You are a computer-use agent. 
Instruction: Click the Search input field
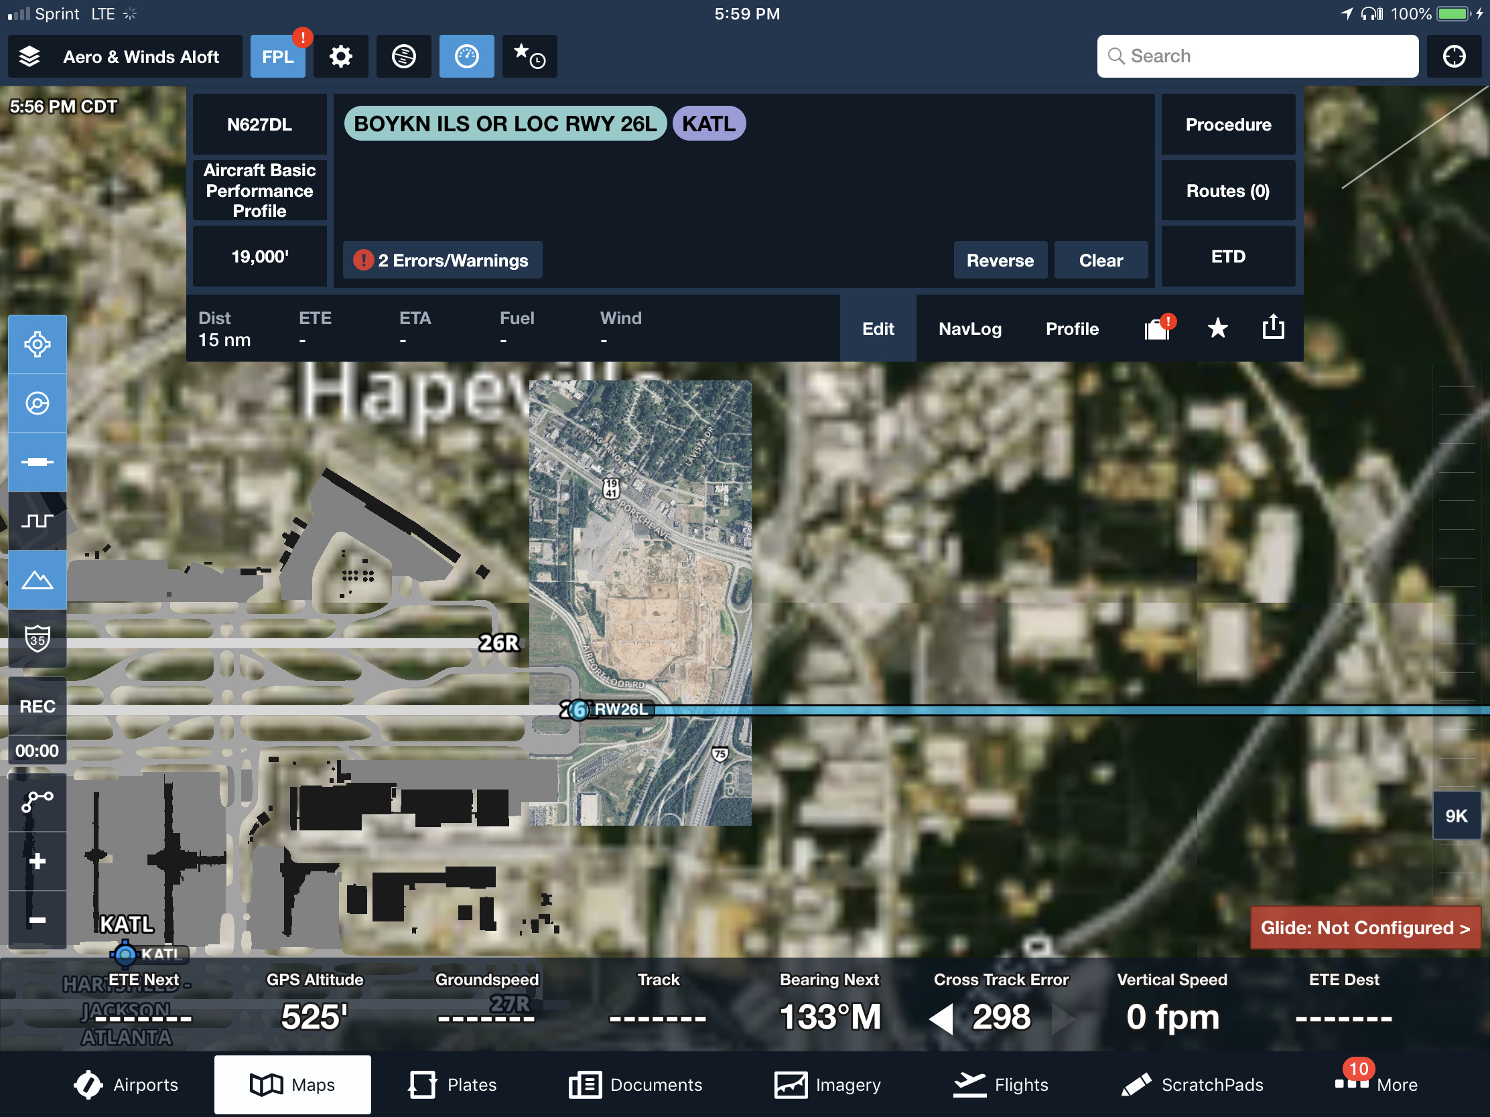[x=1257, y=56]
